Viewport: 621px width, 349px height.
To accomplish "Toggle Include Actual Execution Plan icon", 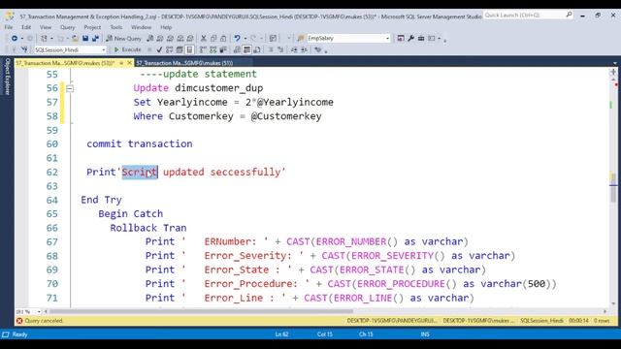I will point(203,49).
